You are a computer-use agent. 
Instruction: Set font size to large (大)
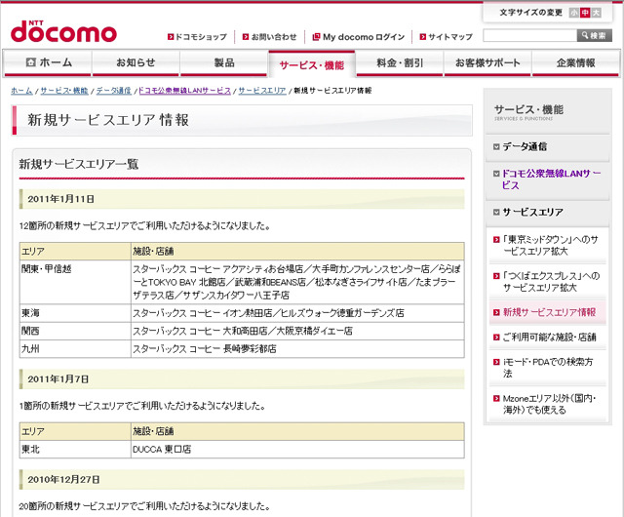[596, 13]
